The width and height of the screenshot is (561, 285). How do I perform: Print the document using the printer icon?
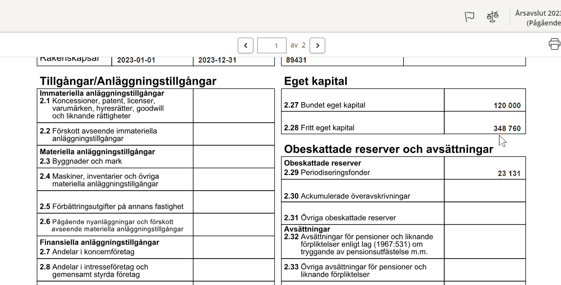tap(554, 44)
